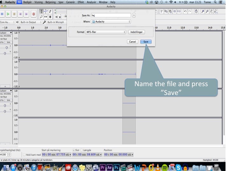The image size is (229, 171).
Task: Open Photoshop from the Dock
Action: (116, 168)
